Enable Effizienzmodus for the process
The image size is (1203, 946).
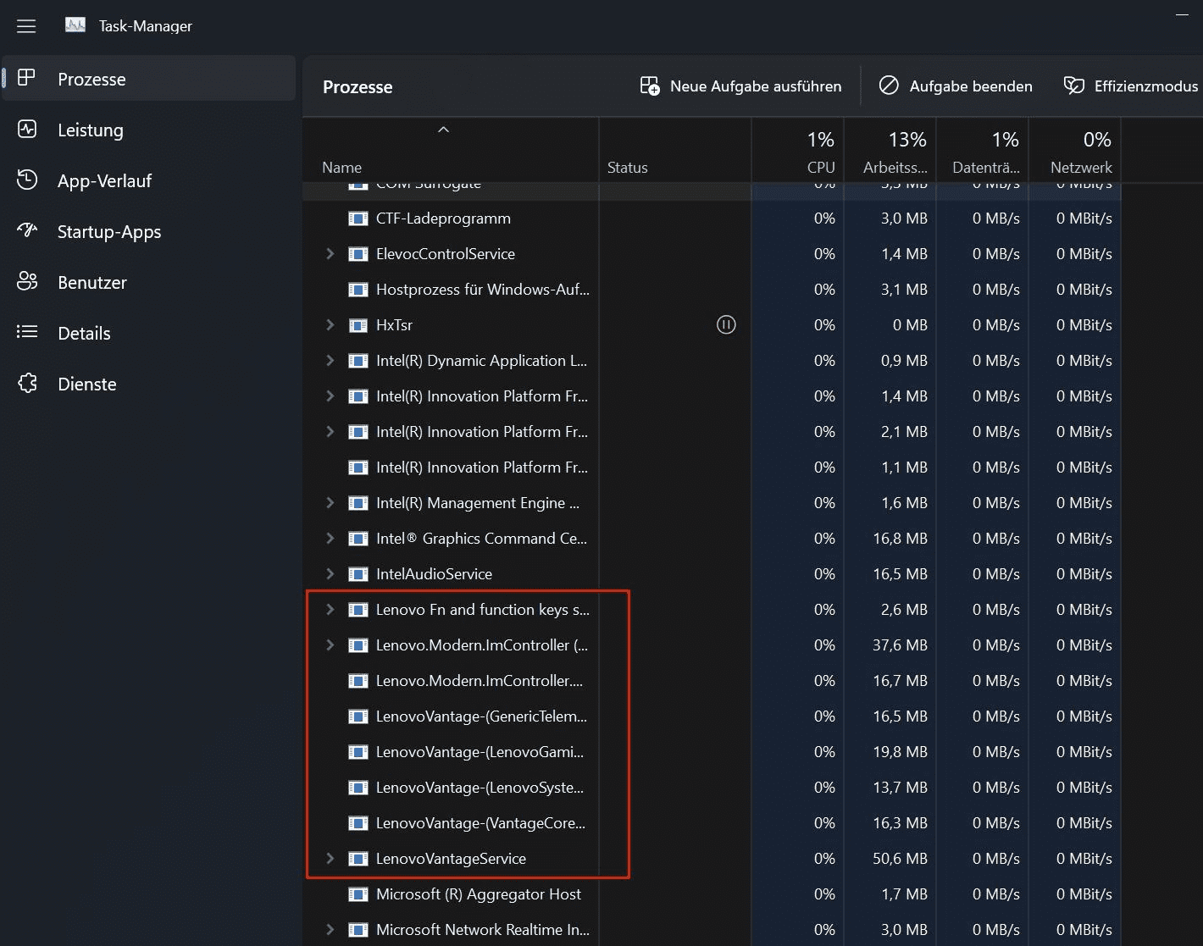coord(1131,86)
